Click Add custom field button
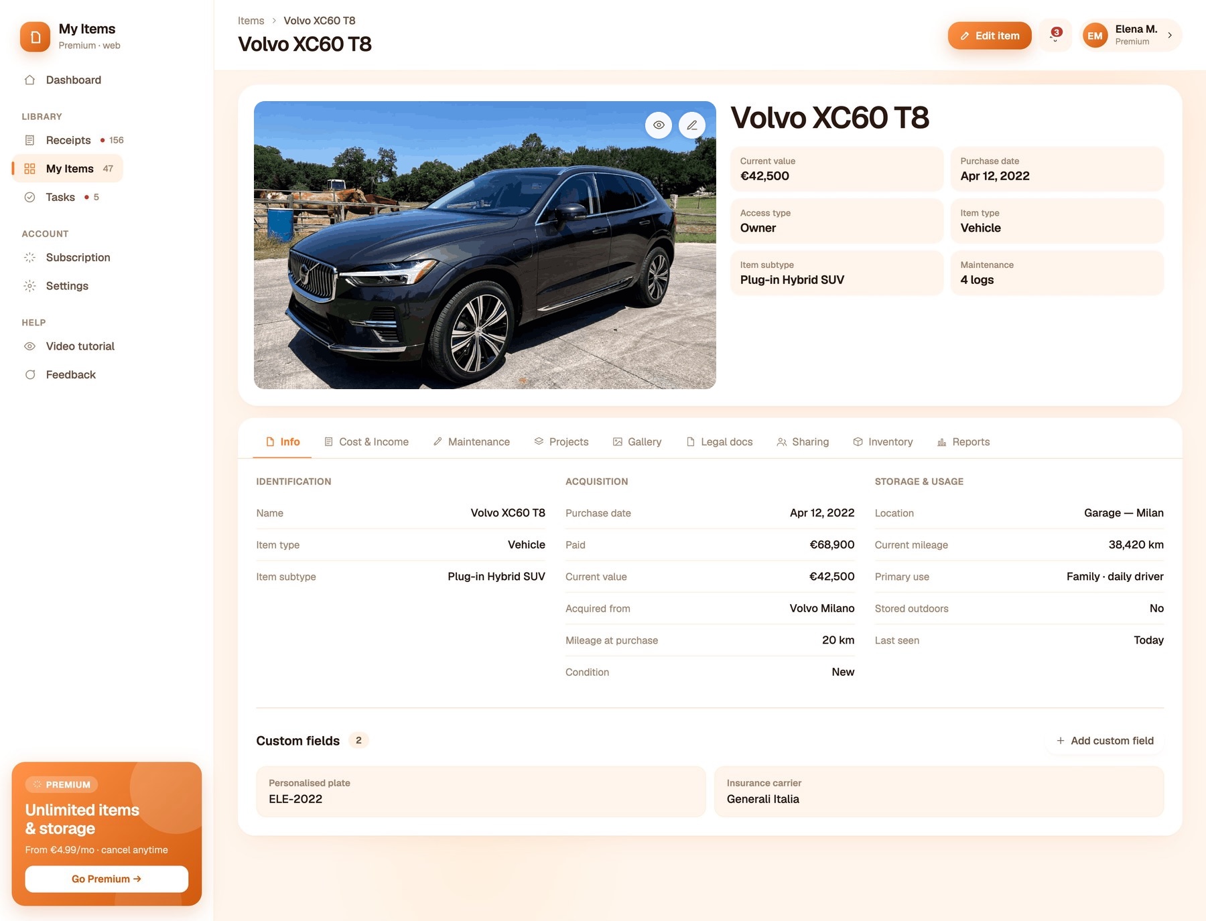 click(x=1105, y=741)
